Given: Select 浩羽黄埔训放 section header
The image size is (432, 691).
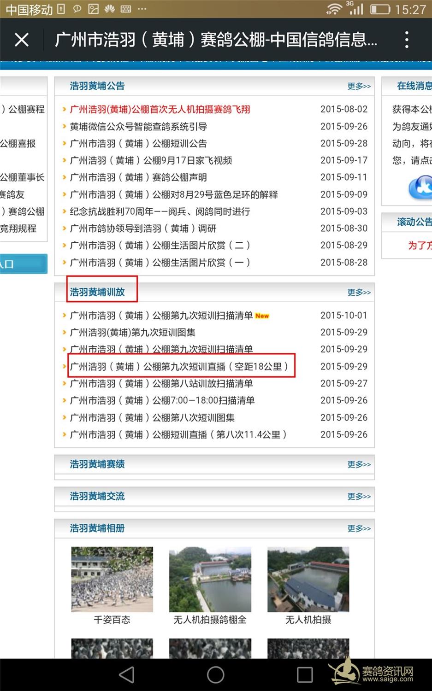Looking at the screenshot, I should (97, 292).
